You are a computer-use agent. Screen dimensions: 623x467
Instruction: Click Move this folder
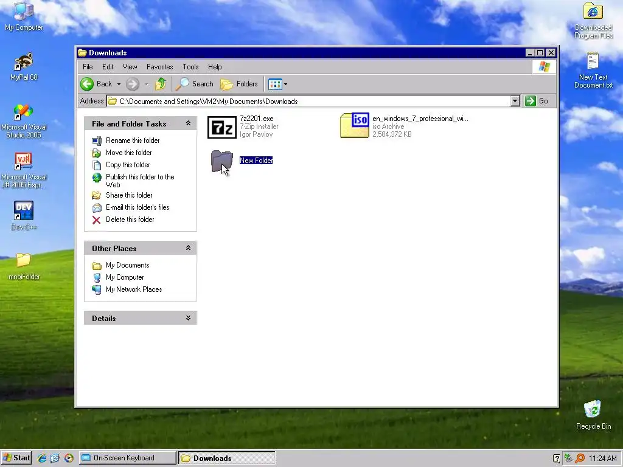tap(129, 153)
